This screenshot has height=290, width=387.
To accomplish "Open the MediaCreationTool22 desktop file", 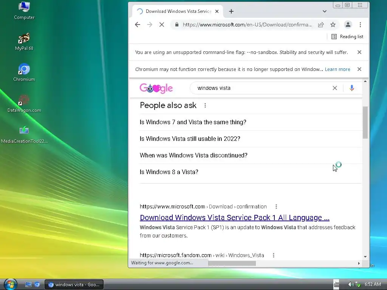I will pos(24,134).
